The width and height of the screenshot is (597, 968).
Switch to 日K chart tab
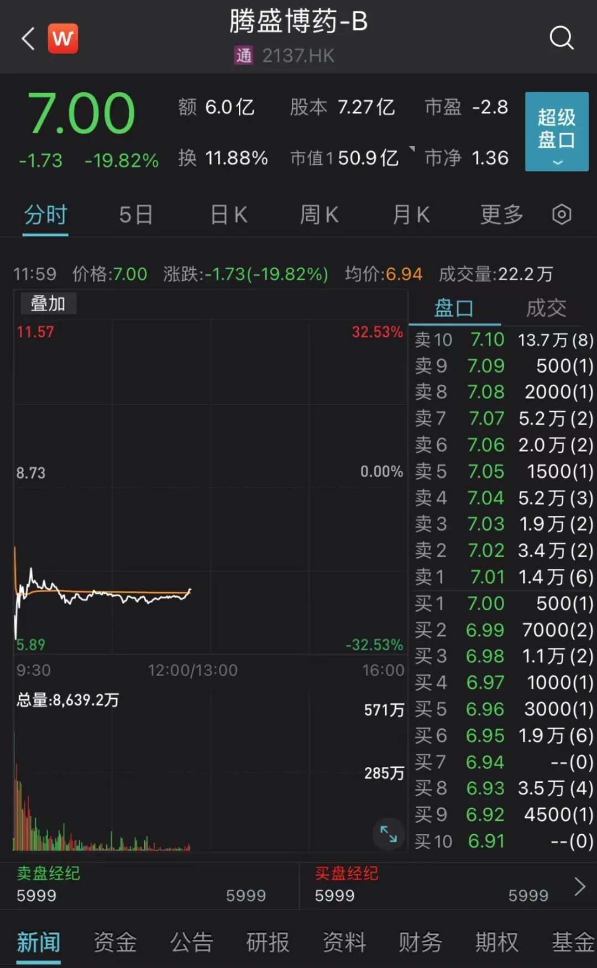coord(229,214)
